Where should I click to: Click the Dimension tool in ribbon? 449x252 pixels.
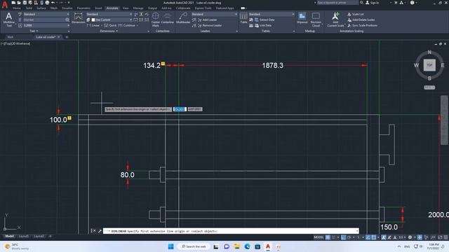tap(78, 18)
